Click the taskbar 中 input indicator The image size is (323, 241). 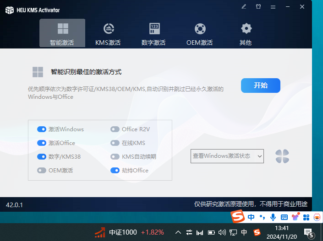pos(244,232)
